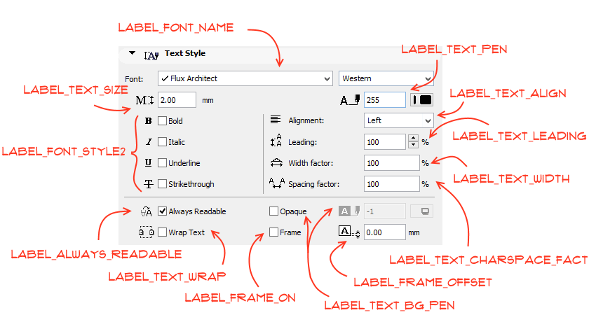Click the Width factor input field
The height and width of the screenshot is (329, 596).
391,163
